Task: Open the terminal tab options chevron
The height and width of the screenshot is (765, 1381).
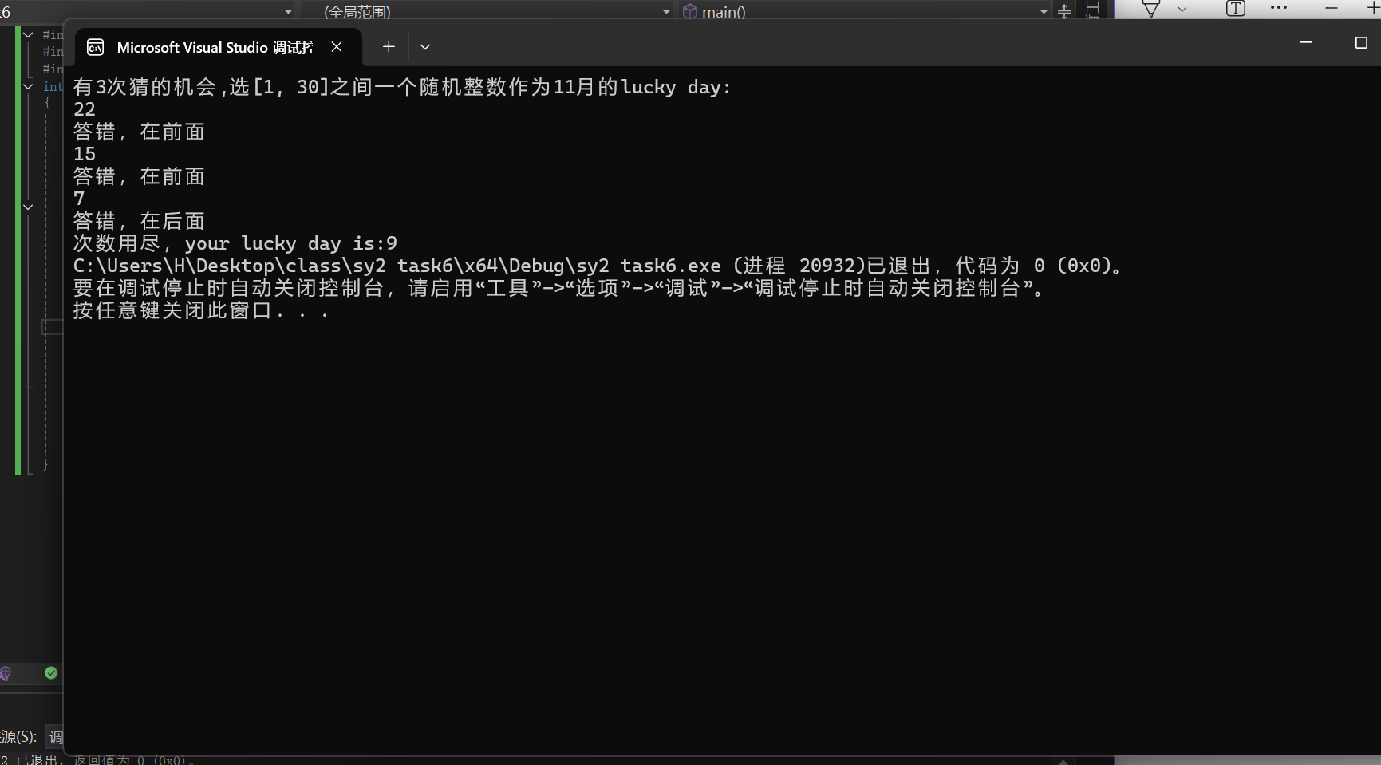Action: point(425,47)
